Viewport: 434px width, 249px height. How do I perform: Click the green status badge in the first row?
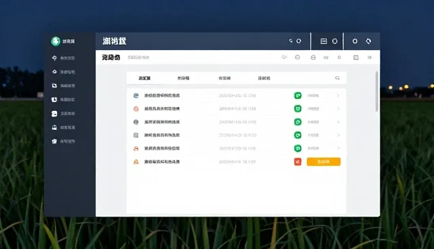pos(298,95)
